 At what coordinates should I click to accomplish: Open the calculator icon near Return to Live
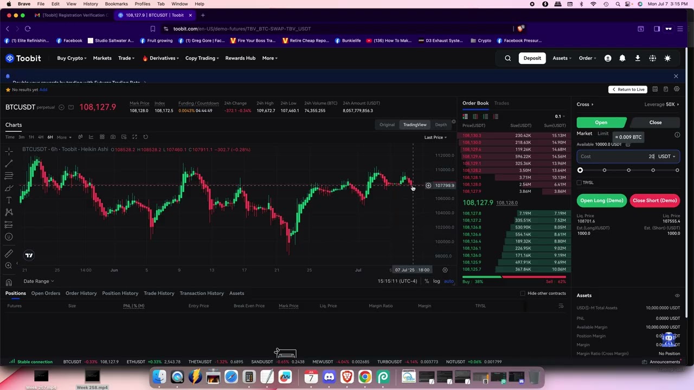coord(655,89)
